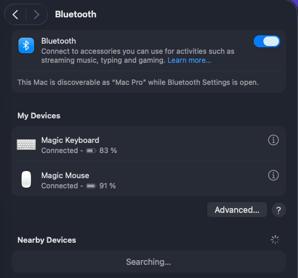Click the blue Bluetooth logo icon
This screenshot has width=298, height=278.
[x=26, y=45]
